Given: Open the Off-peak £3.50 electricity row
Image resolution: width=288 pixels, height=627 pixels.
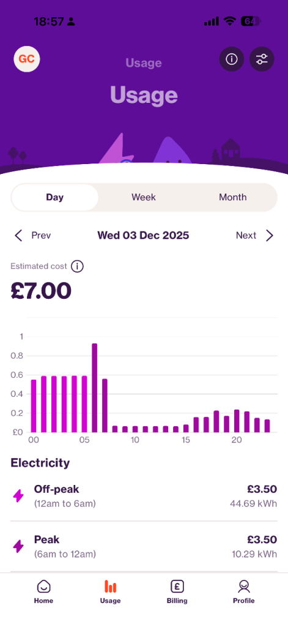Looking at the screenshot, I should coord(144,496).
